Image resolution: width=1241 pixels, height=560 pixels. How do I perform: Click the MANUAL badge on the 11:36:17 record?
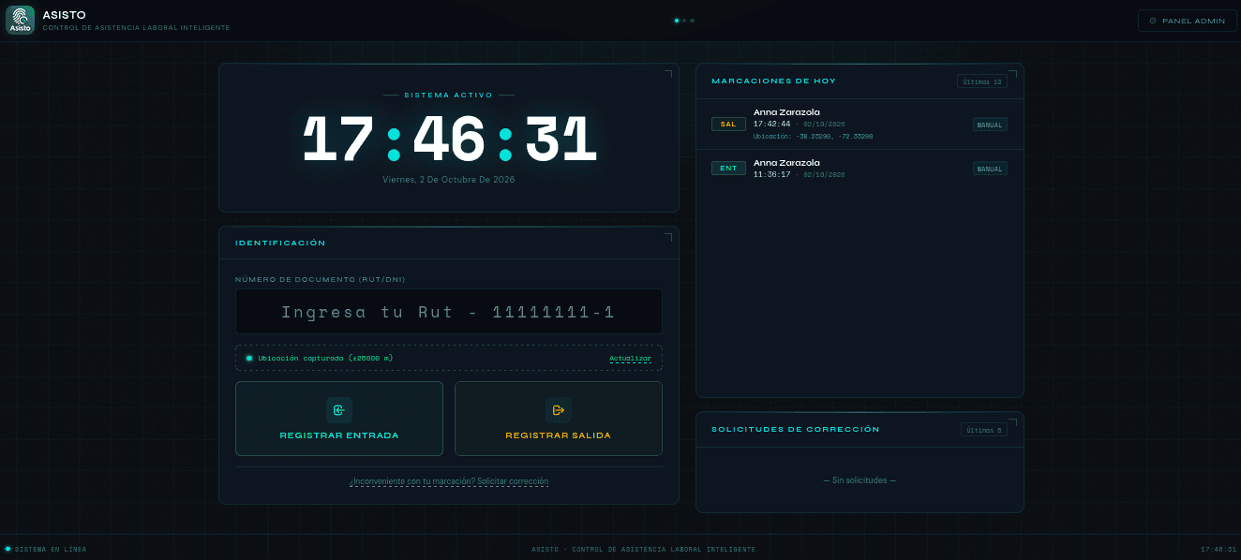click(x=990, y=169)
